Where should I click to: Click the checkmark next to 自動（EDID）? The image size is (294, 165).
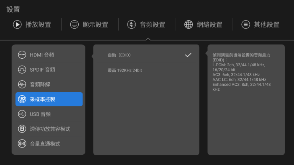click(x=188, y=55)
